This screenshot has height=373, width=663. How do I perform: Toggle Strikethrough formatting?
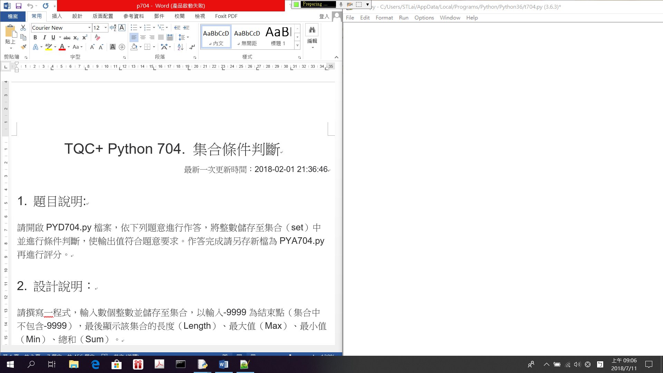[67, 37]
